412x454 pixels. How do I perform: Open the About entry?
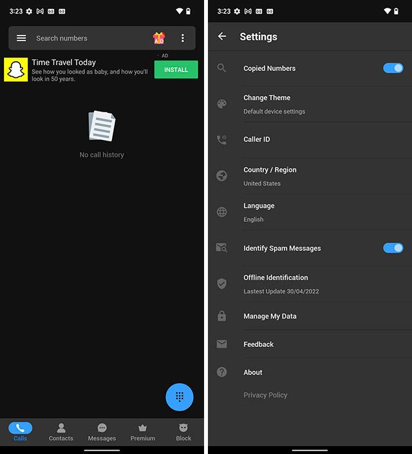click(x=310, y=372)
